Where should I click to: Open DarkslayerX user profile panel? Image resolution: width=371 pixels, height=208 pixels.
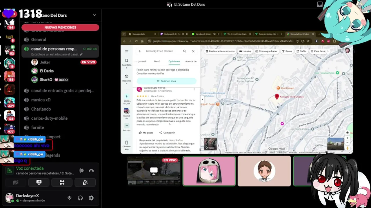(32, 198)
